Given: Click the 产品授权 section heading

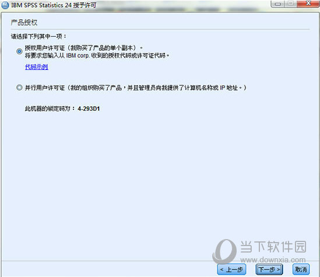Looking at the screenshot, I should click(24, 23).
